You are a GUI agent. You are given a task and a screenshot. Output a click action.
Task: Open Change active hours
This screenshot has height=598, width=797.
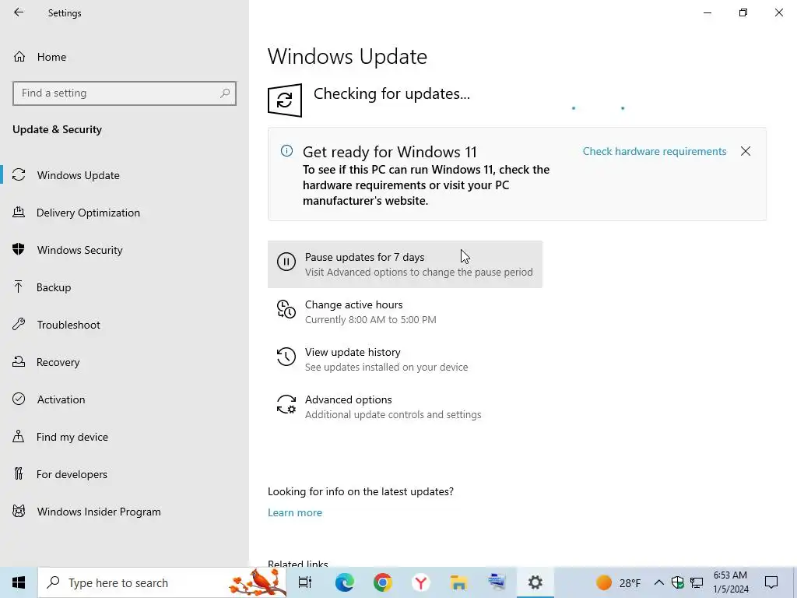point(405,311)
